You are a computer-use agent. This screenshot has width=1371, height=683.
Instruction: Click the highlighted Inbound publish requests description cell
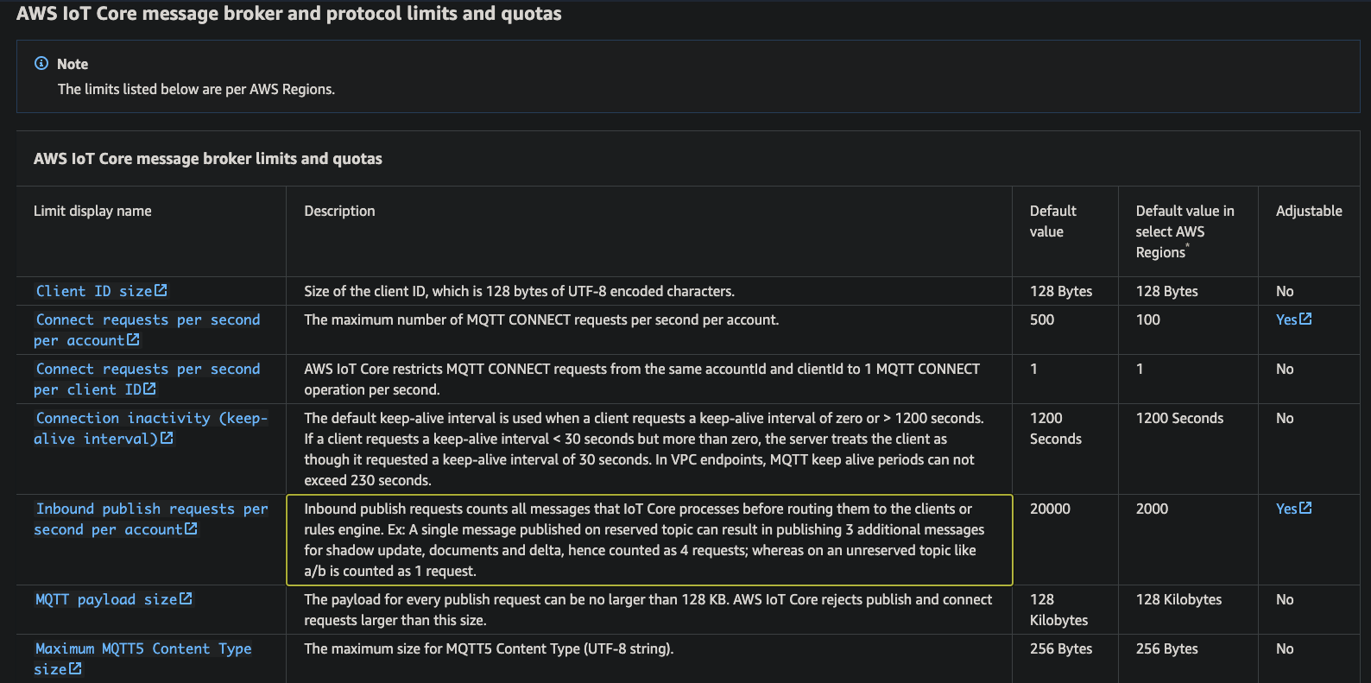pyautogui.click(x=648, y=540)
